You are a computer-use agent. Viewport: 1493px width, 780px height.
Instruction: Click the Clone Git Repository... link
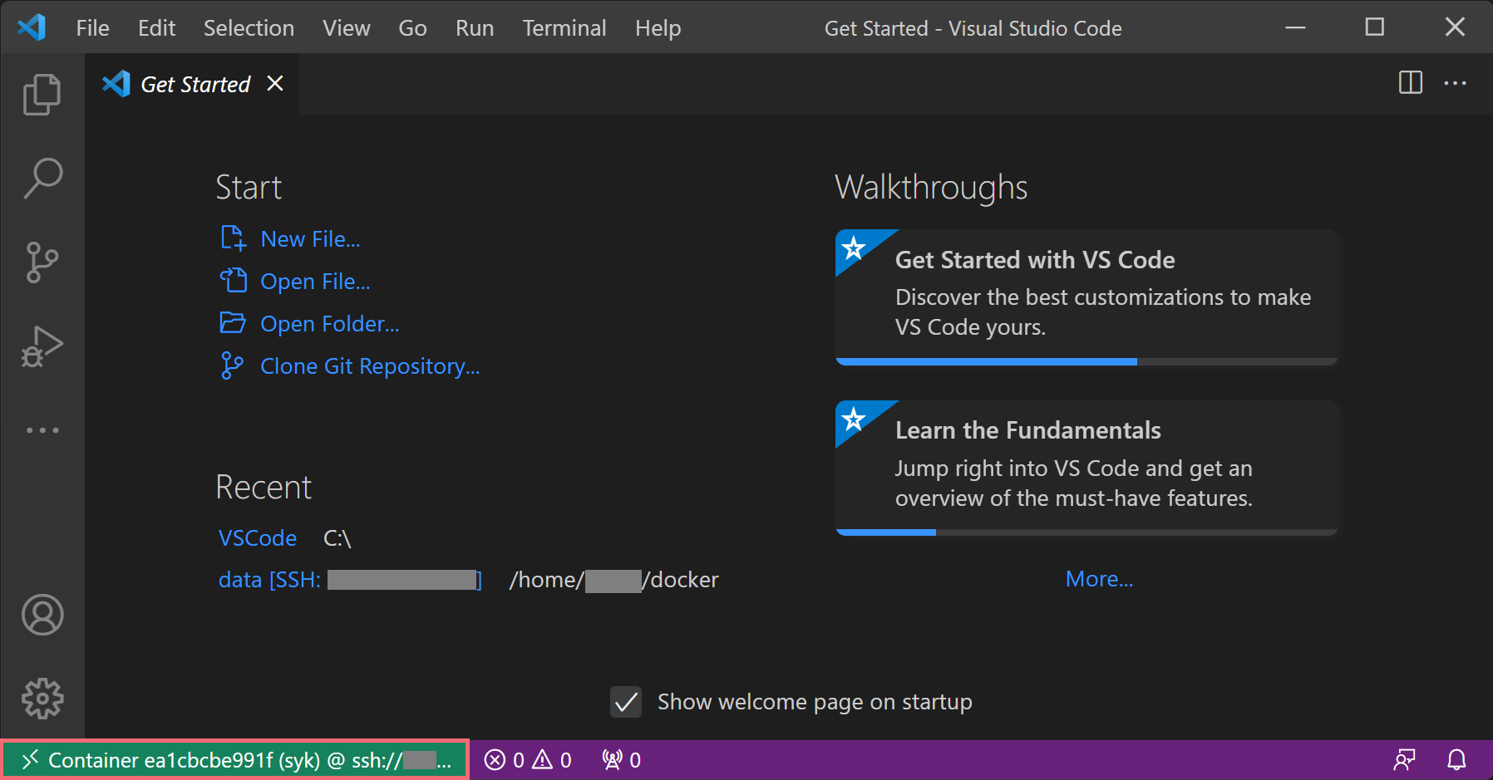click(x=370, y=366)
